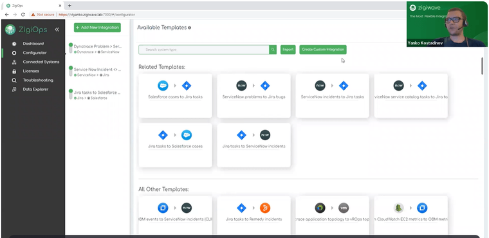Screen dimensions: 489x238
Task: Click the browser forward arrow
Action: coord(15,14)
